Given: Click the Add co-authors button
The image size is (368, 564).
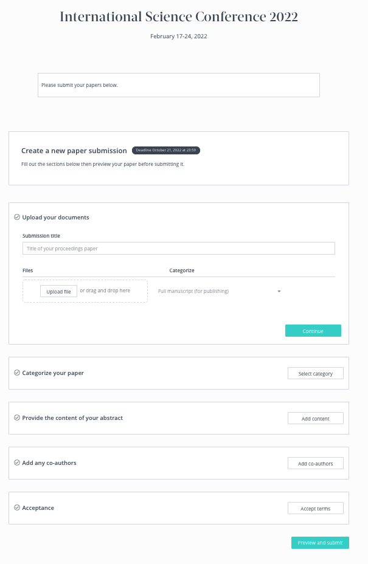Looking at the screenshot, I should [315, 463].
